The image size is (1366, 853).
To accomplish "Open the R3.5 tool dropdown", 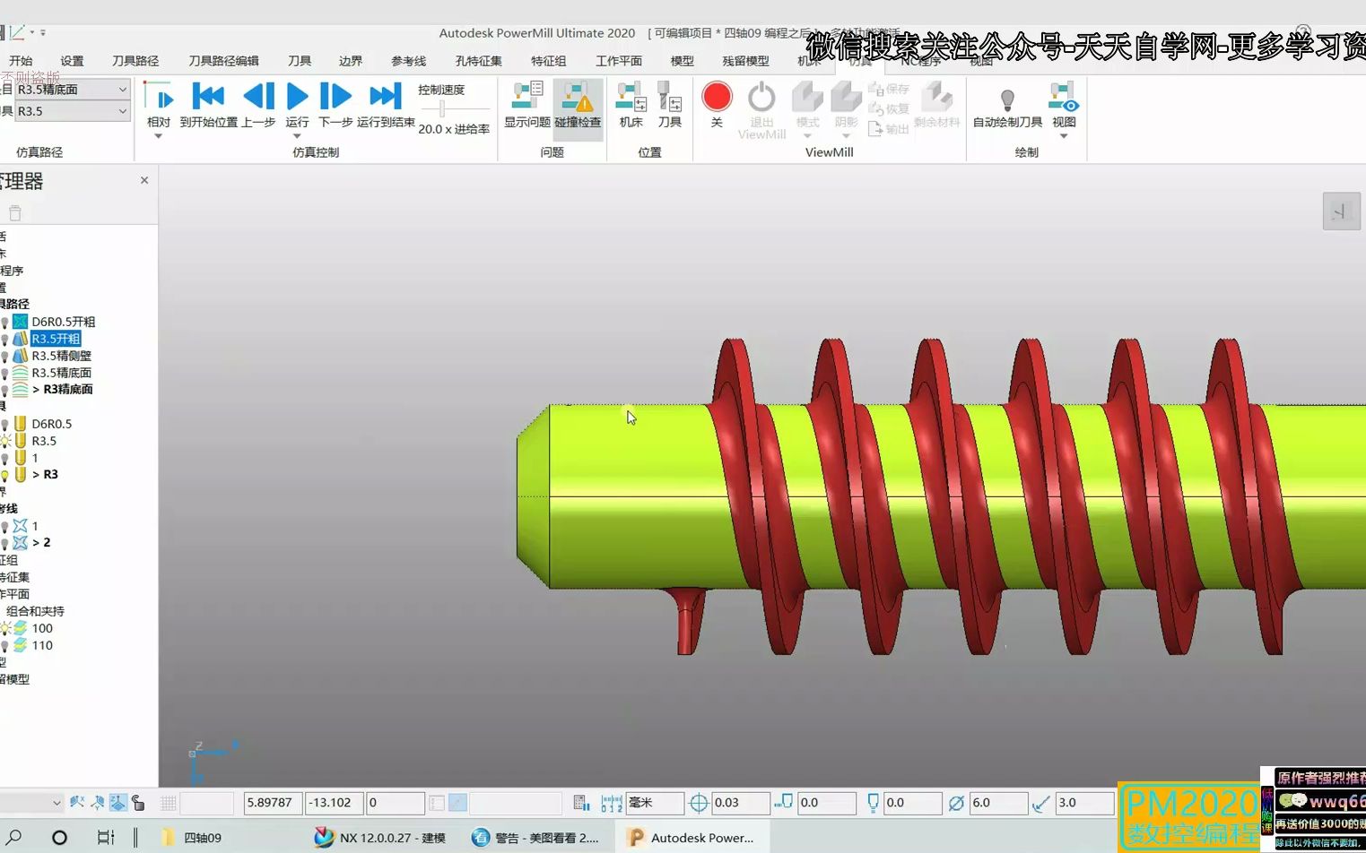I will [x=123, y=111].
